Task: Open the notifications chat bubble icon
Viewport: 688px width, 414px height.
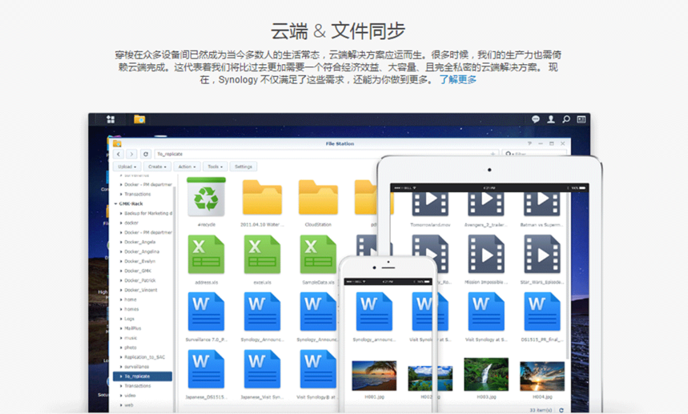Action: point(535,119)
